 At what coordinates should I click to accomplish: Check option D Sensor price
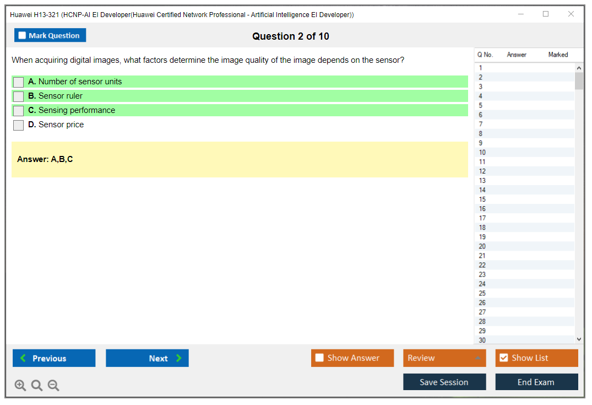tap(19, 125)
